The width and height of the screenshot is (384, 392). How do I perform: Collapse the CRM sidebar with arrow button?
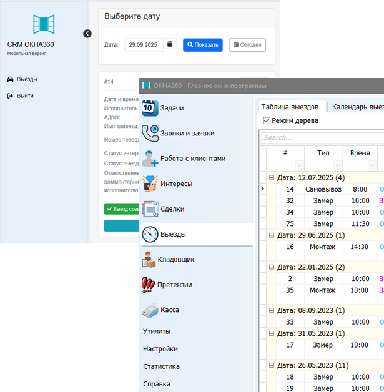coord(87,34)
